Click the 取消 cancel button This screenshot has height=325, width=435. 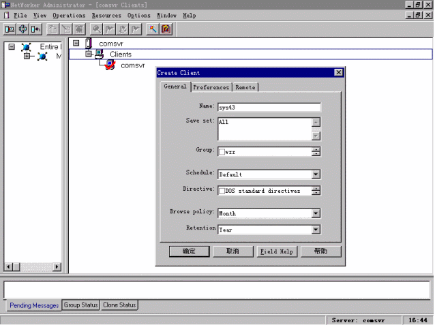coord(232,251)
